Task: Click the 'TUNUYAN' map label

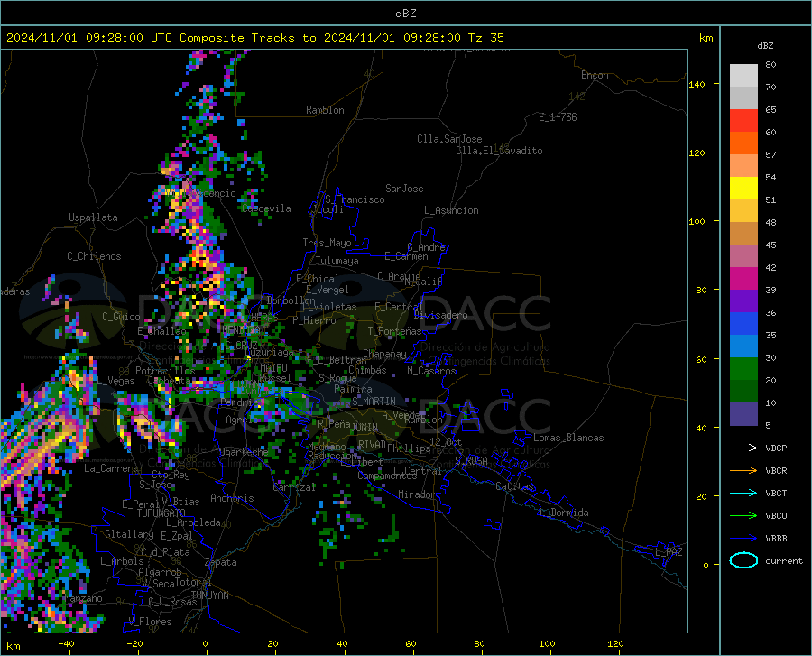Action: pos(209,595)
